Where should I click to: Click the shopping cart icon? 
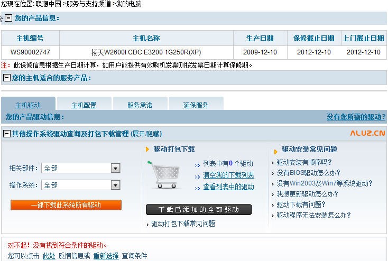(163, 175)
